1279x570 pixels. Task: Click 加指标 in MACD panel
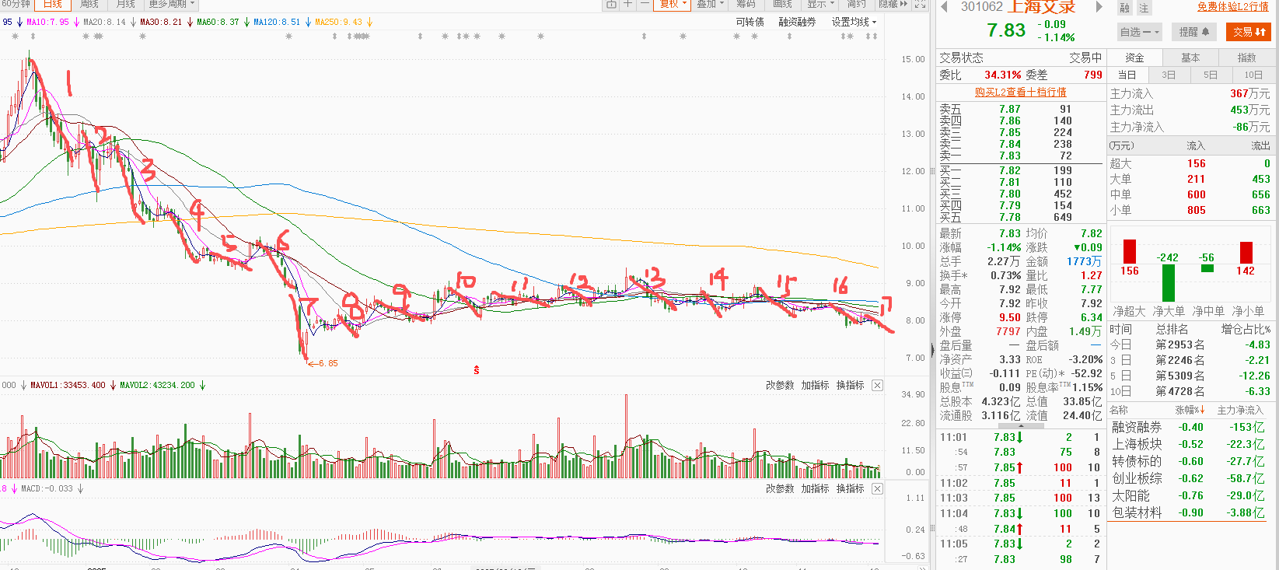coord(815,488)
